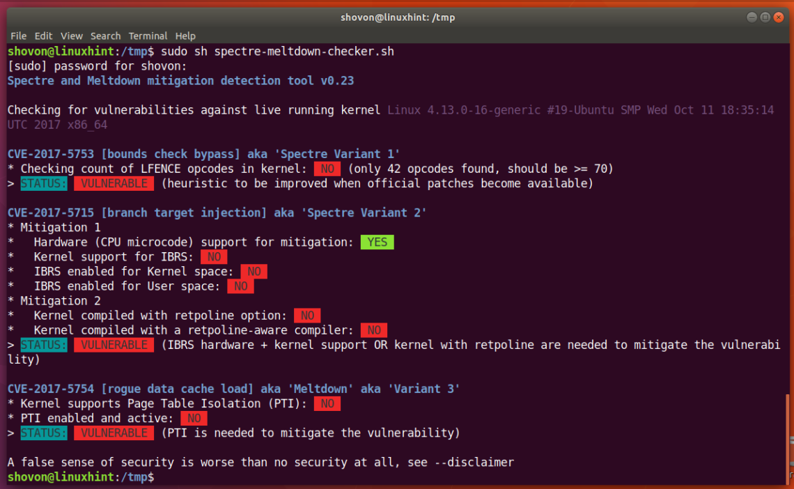Click the NO badge for 'IBRS enabled for User space'
The image size is (794, 489).
[x=240, y=286]
